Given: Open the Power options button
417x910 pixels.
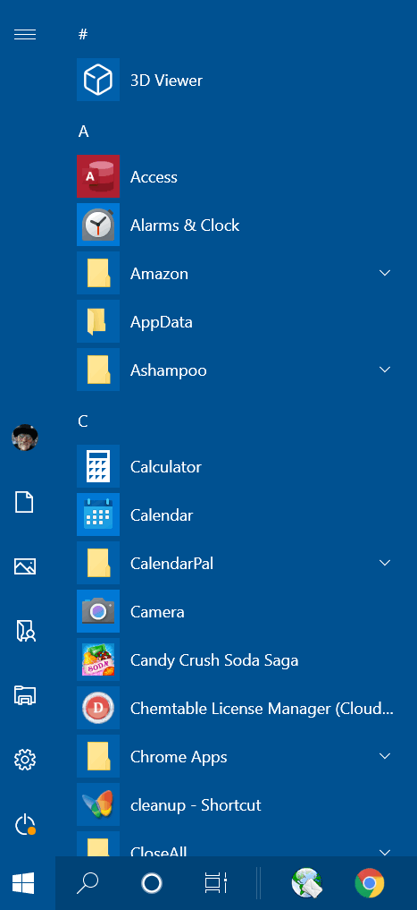Looking at the screenshot, I should click(x=25, y=825).
